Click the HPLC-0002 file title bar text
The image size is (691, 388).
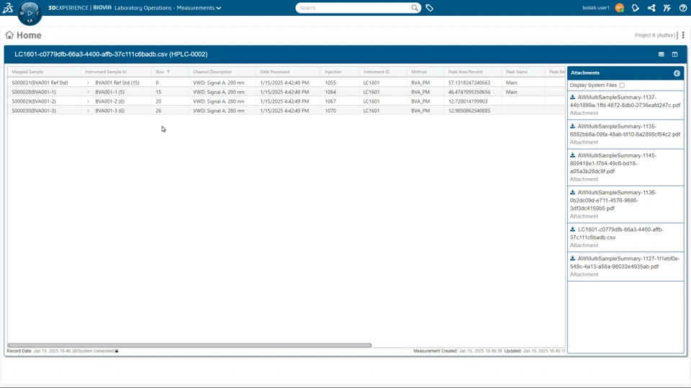111,54
